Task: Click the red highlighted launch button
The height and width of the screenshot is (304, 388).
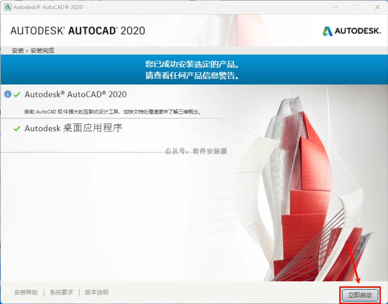Action: pos(360,295)
